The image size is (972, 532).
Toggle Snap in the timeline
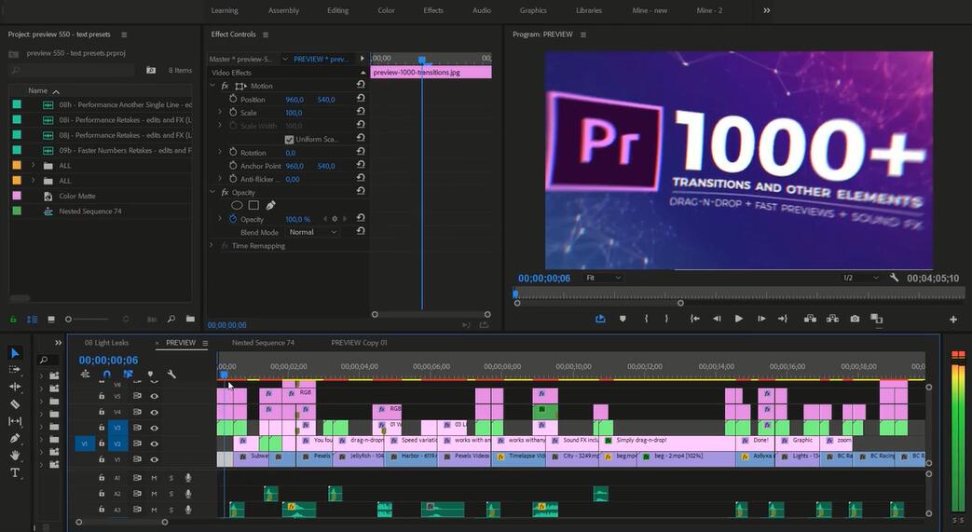coord(106,374)
